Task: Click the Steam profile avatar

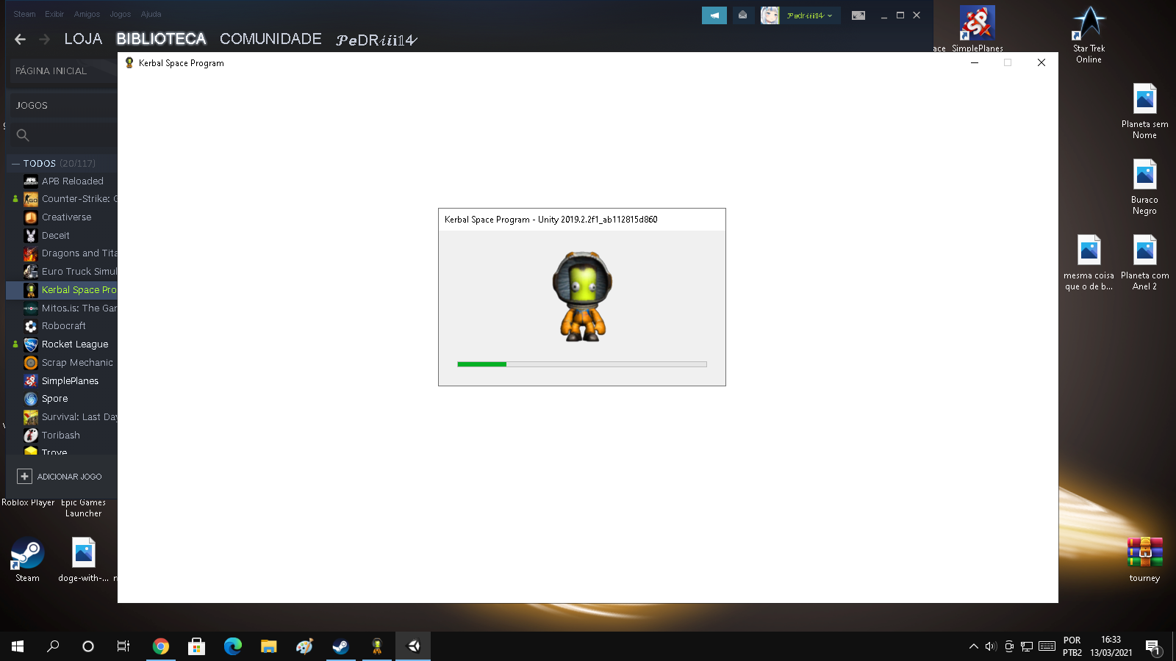Action: tap(770, 15)
